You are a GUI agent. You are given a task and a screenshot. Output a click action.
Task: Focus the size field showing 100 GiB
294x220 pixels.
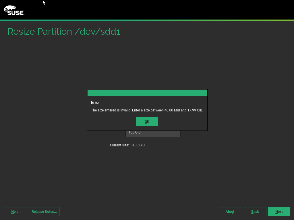coord(153,133)
